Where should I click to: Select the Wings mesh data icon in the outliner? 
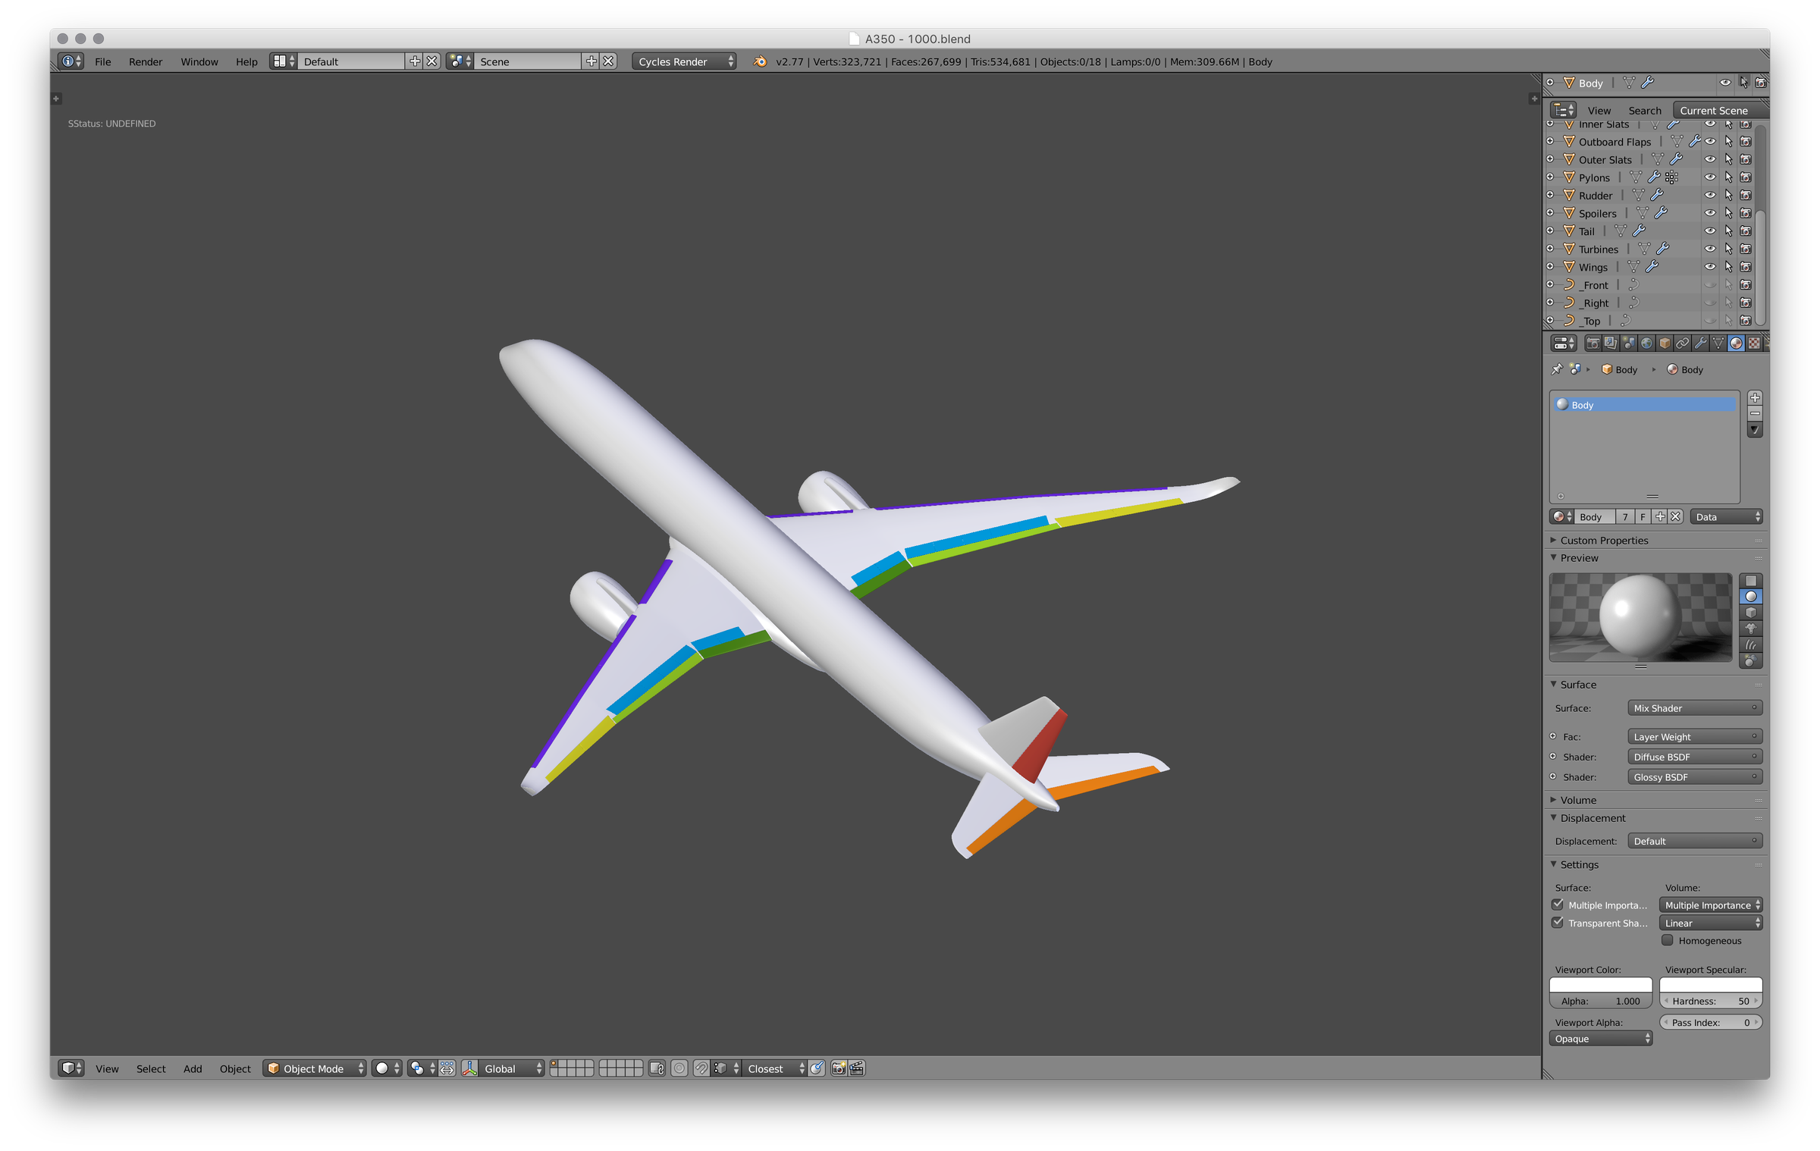point(1634,267)
